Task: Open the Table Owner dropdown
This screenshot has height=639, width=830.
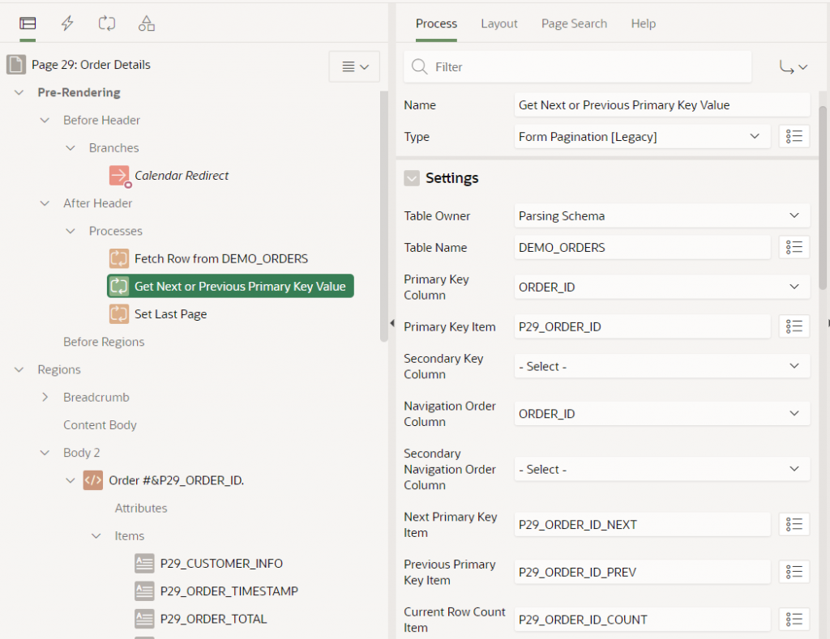Action: coord(661,215)
